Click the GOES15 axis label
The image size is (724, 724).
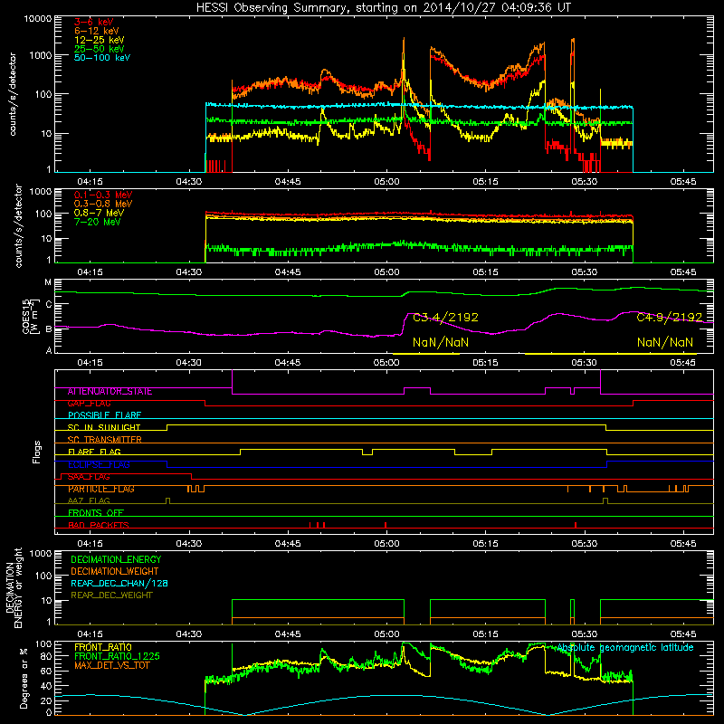(x=27, y=316)
